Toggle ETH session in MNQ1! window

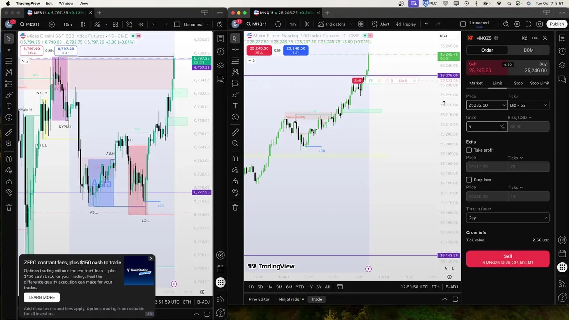(x=435, y=287)
